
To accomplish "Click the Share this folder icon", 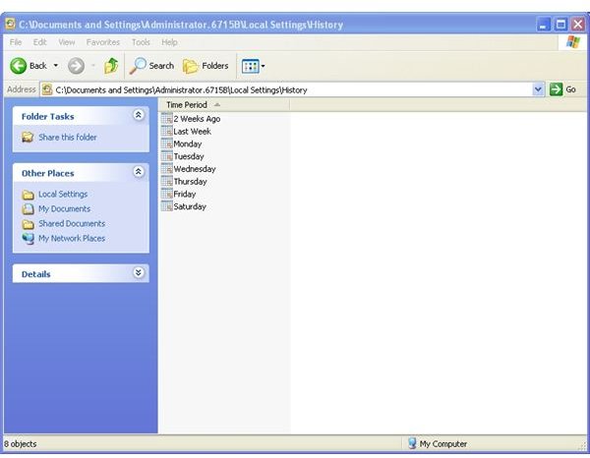I will 28,137.
